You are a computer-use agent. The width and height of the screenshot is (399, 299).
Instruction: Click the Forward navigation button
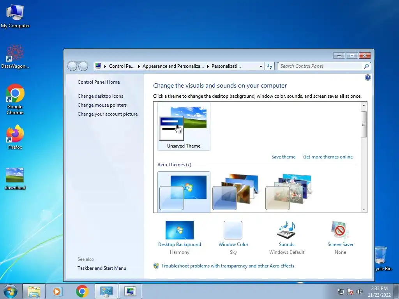[83, 66]
